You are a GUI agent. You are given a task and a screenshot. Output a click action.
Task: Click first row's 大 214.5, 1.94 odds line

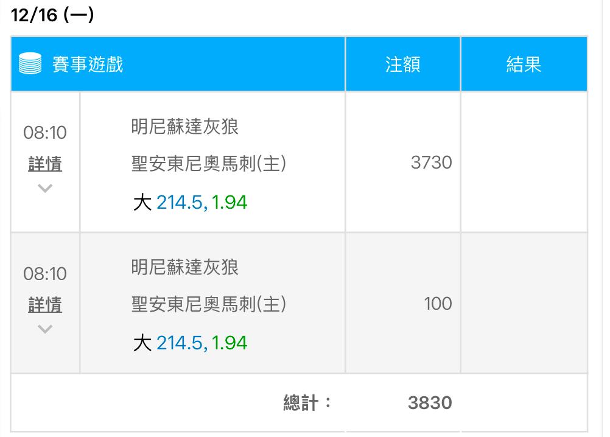pos(190,202)
